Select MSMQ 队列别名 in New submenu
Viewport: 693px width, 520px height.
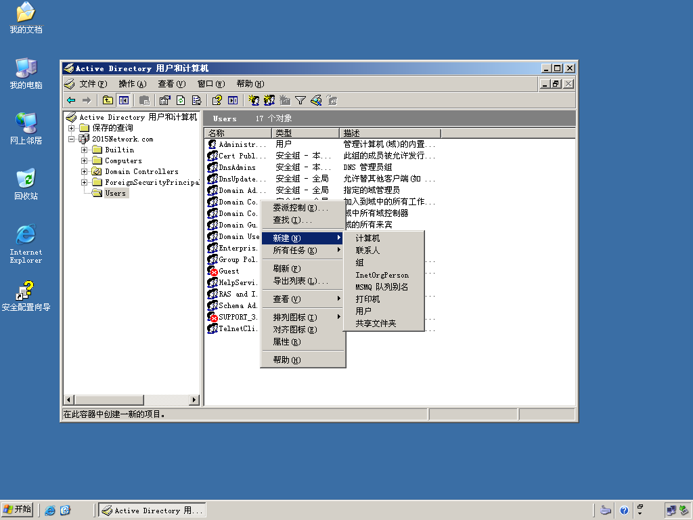tap(384, 287)
